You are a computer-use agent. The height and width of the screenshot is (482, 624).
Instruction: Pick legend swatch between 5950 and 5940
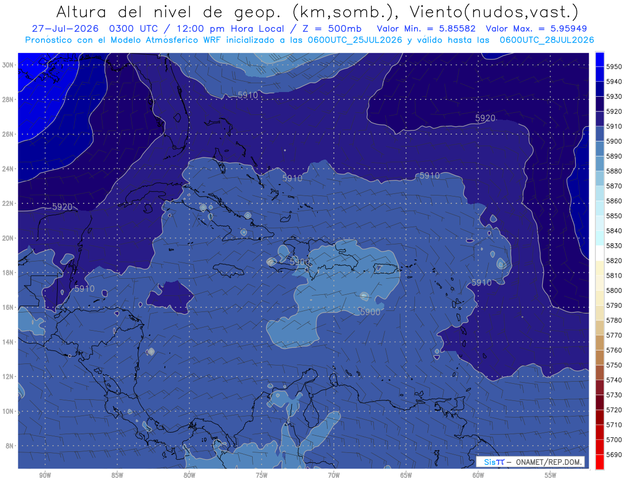[600, 74]
